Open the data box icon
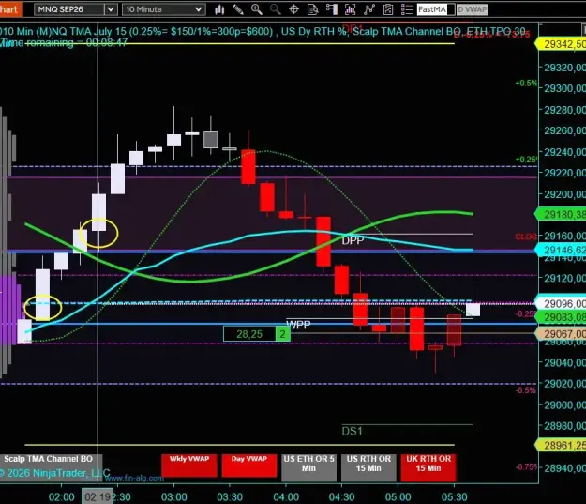This screenshot has width=586, height=504. (313, 9)
